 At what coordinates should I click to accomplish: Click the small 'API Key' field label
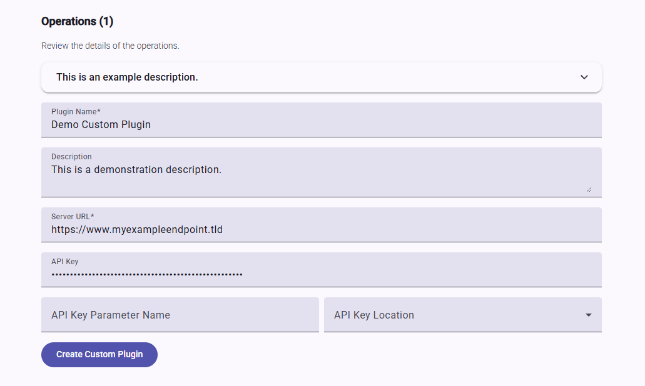[65, 262]
